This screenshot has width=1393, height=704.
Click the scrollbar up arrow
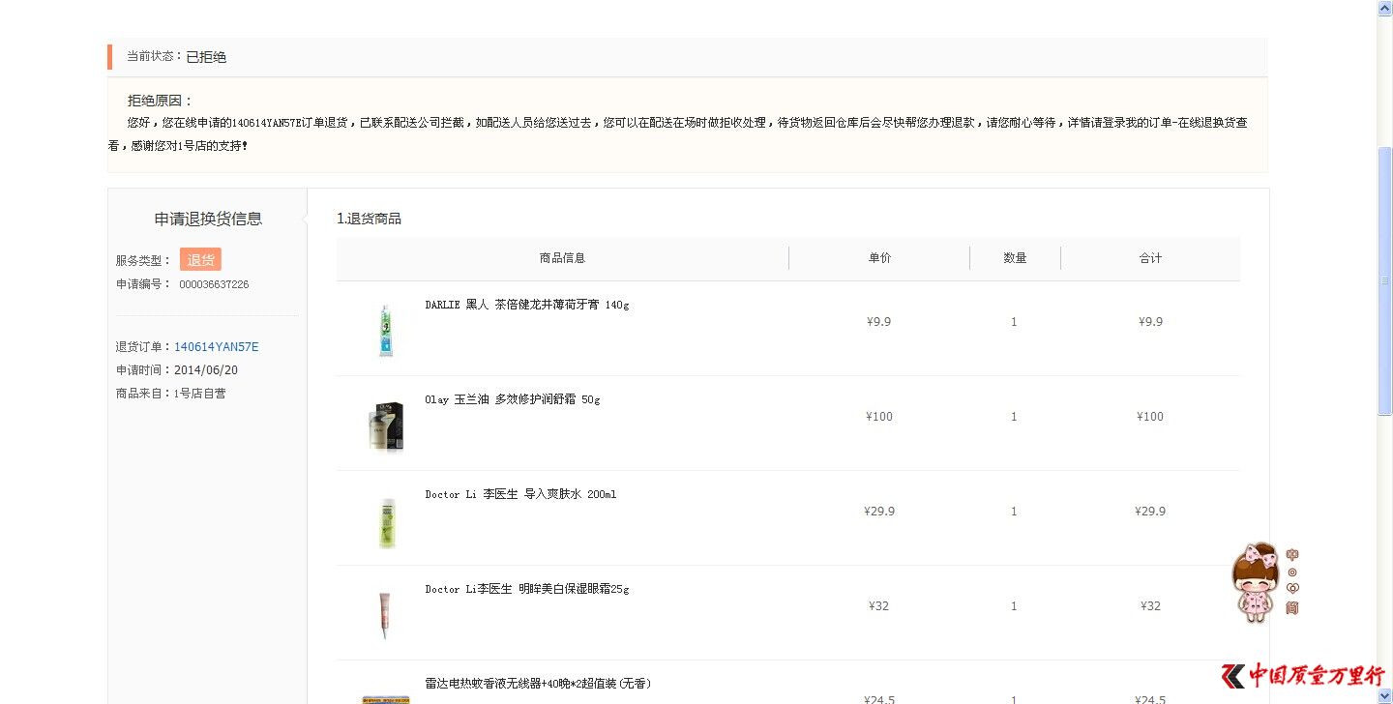[1384, 8]
